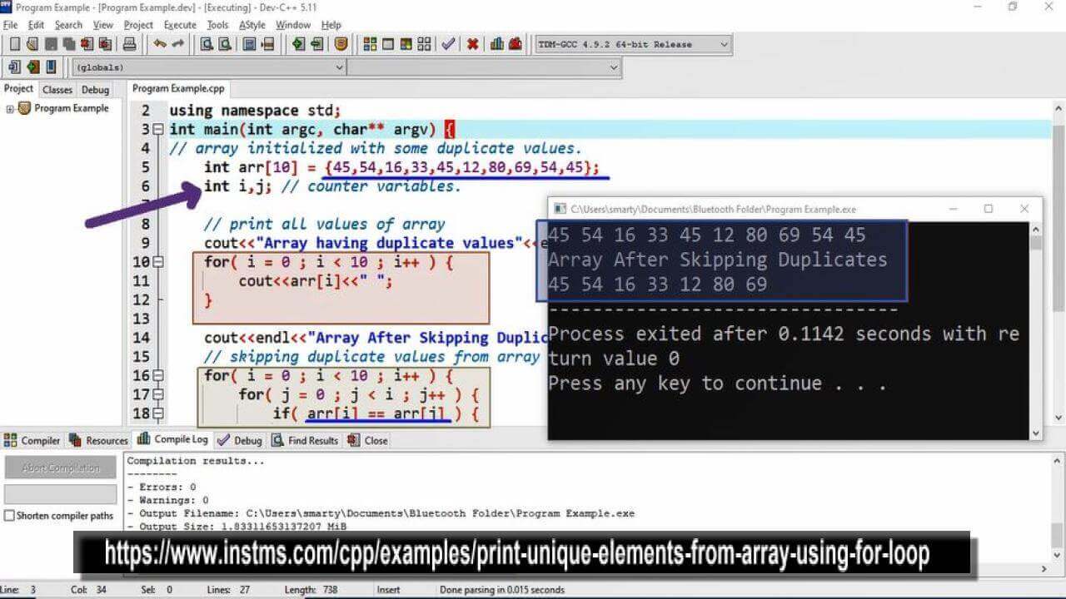1066x599 pixels.
Task: Collapse the main function code fold
Action: coord(157,129)
